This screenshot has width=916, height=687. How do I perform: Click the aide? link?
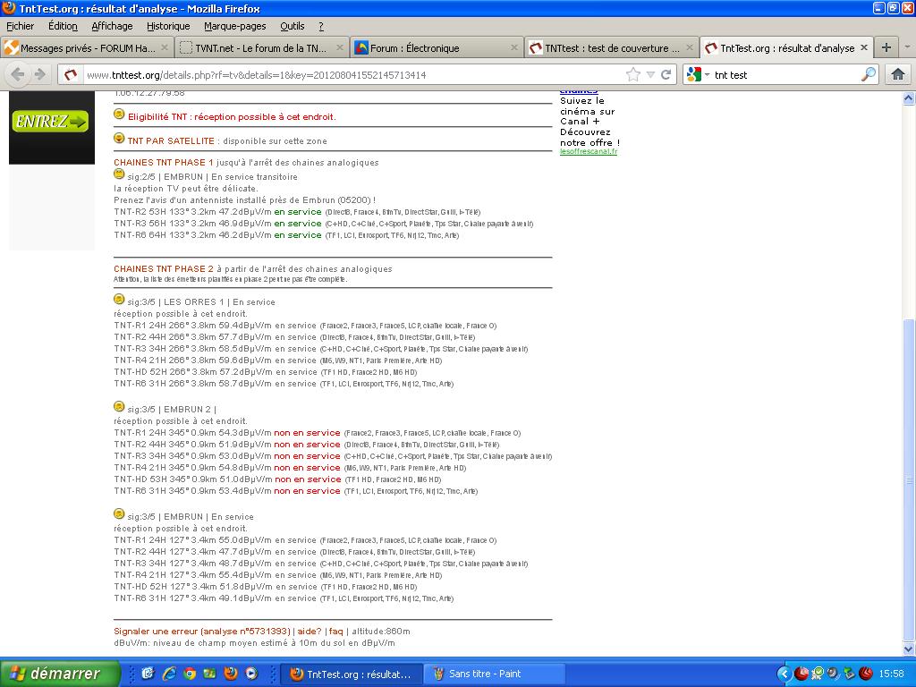click(x=310, y=632)
